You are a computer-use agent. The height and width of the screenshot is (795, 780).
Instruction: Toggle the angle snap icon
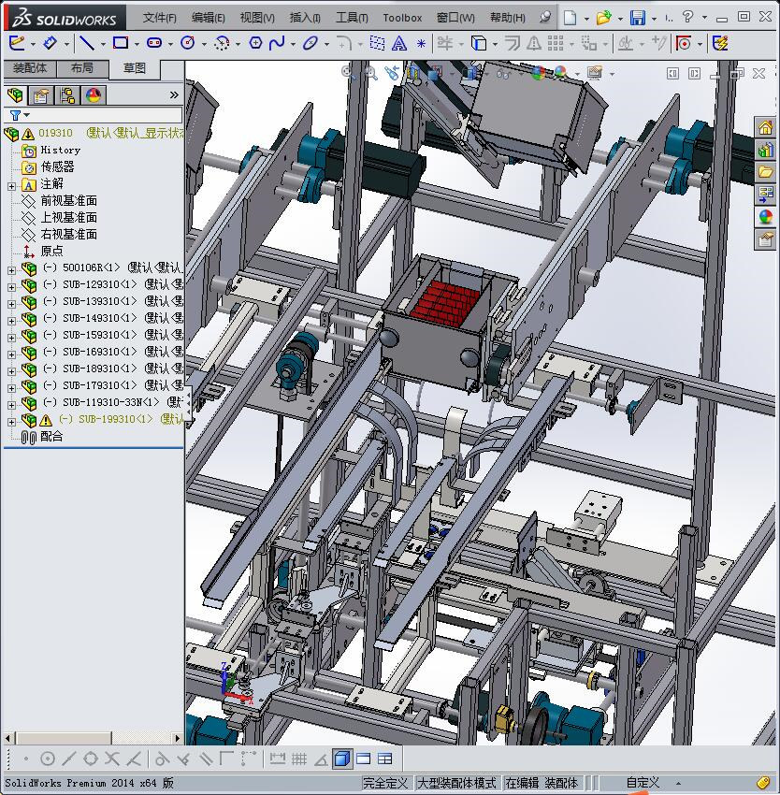321,759
